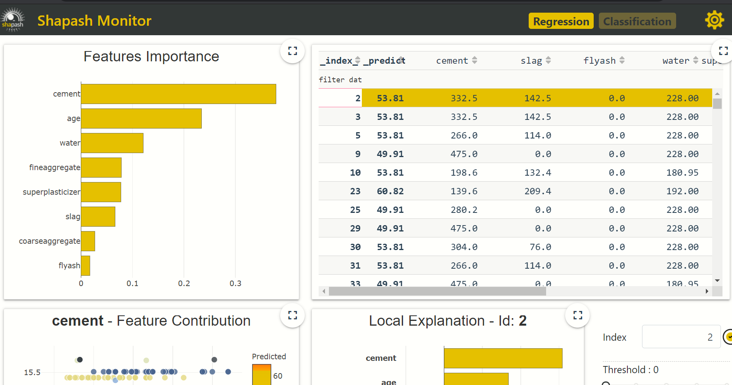Select table row with index 23
Image resolution: width=732 pixels, height=385 pixels.
click(x=515, y=191)
